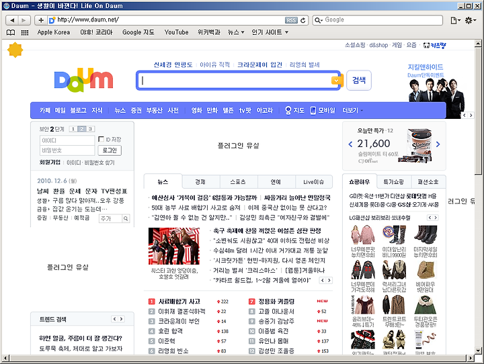The height and width of the screenshot is (364, 484).
Task: Show next 오늘만 특가 deal
Action: click(438, 144)
